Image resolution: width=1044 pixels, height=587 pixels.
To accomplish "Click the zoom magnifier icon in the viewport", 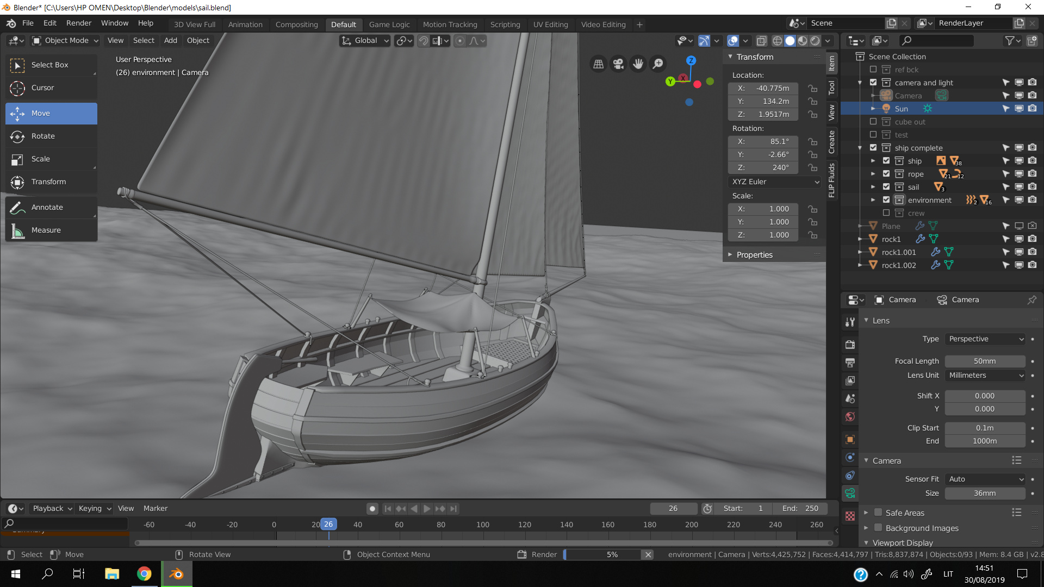I will tap(657, 64).
